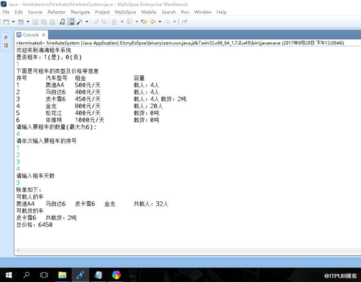Go to last edit location icon
This screenshot has height=282, width=361.
(144, 22)
